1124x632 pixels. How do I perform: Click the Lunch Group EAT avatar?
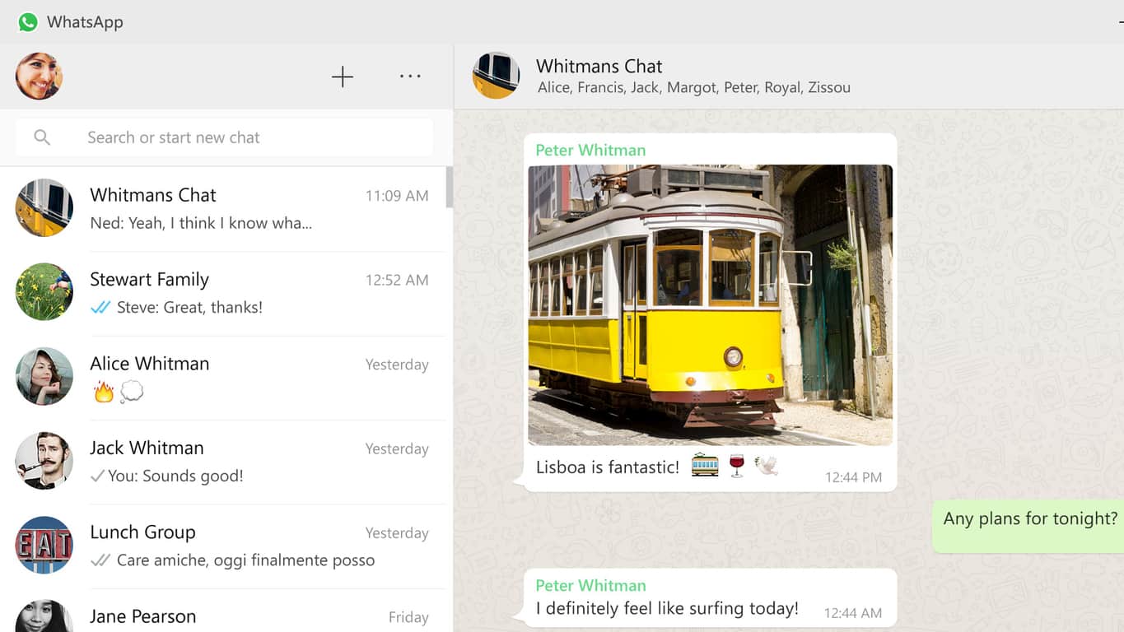click(x=44, y=545)
